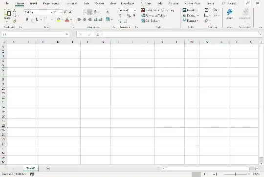The height and width of the screenshot is (177, 264).
Task: Apply Comma Style format
Action: pyautogui.click(x=134, y=16)
